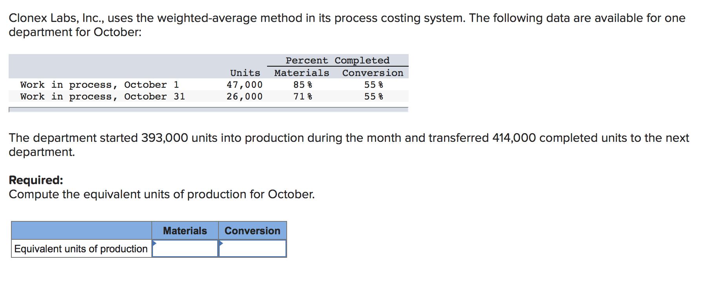
Task: Click the Percent Completed table heading
Action: (338, 60)
